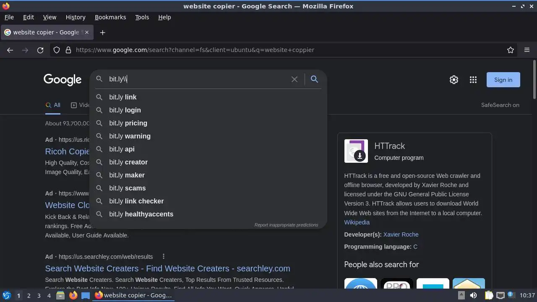Click show desktop taskbar icon

click(x=86, y=295)
